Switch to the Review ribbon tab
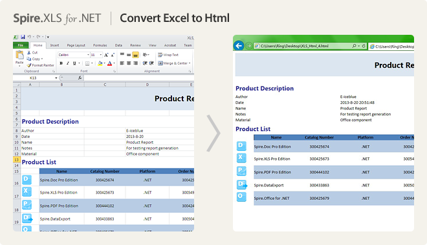Screen dimensions: 427x245 click(135, 45)
